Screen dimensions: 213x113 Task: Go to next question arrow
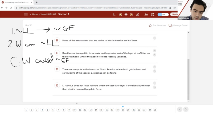pos(186,109)
